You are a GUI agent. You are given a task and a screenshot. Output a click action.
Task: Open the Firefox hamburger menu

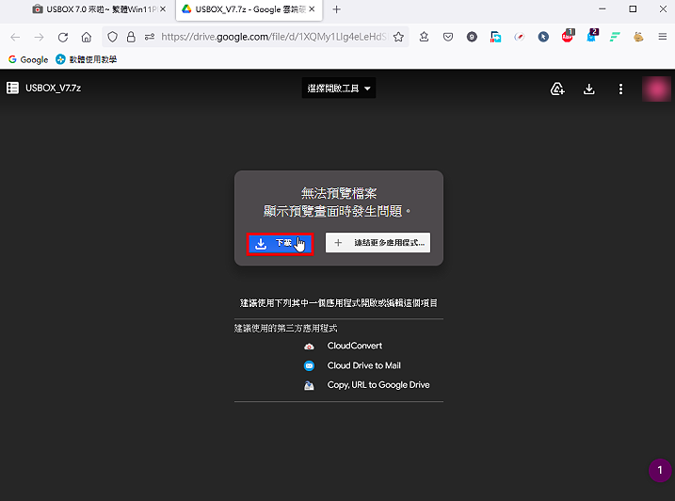663,37
